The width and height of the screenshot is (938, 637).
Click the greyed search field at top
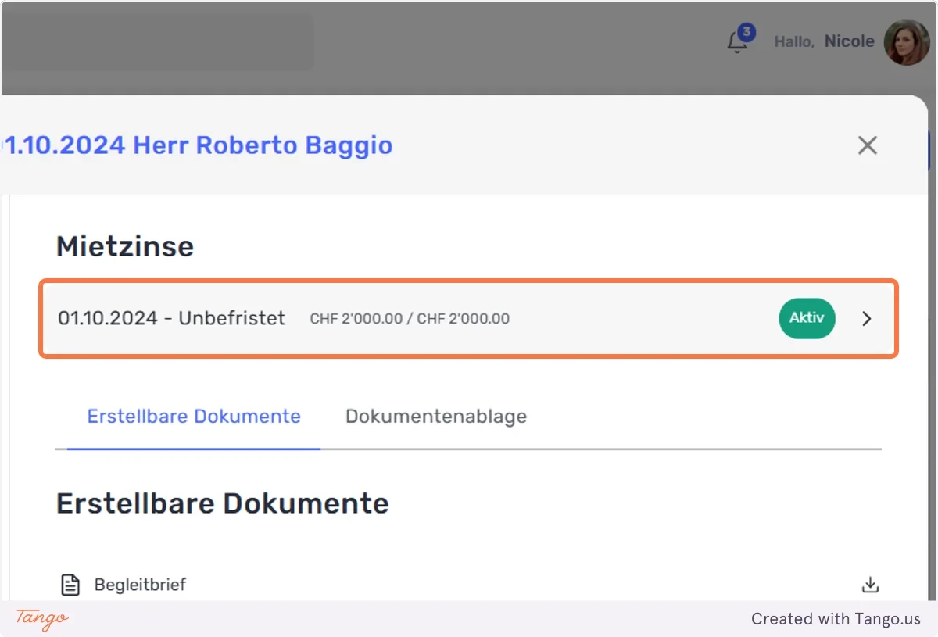pos(157,42)
